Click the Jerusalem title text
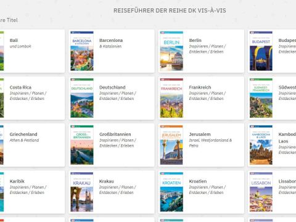The image size is (296, 222). (x=200, y=134)
